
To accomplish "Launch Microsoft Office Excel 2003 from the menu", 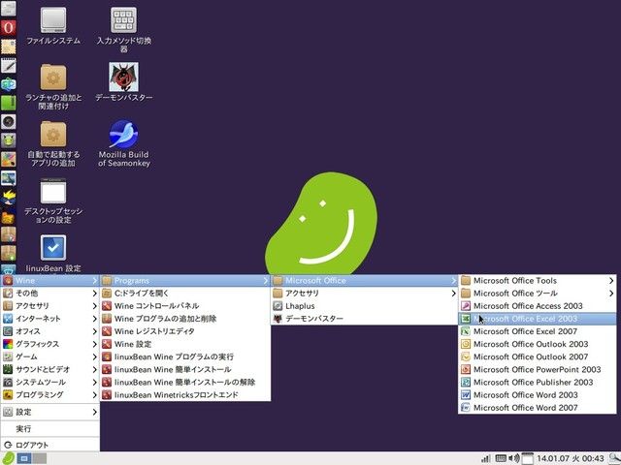I will click(x=537, y=319).
